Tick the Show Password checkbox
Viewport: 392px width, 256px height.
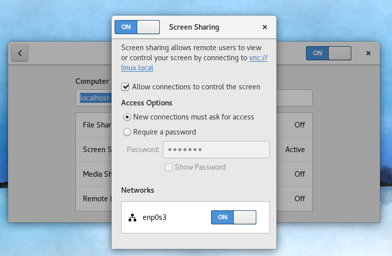point(169,167)
